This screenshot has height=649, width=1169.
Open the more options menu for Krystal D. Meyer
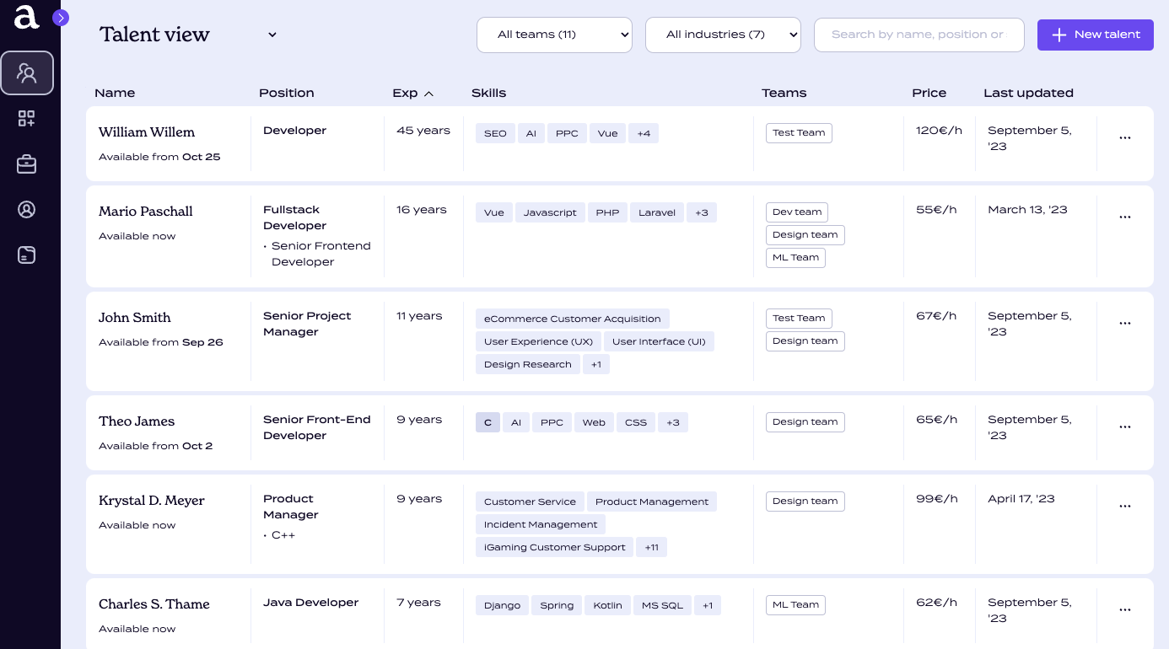pyautogui.click(x=1124, y=507)
